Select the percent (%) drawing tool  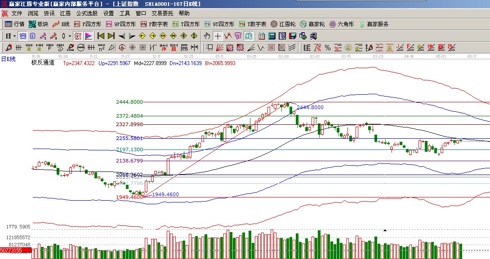tap(327, 47)
